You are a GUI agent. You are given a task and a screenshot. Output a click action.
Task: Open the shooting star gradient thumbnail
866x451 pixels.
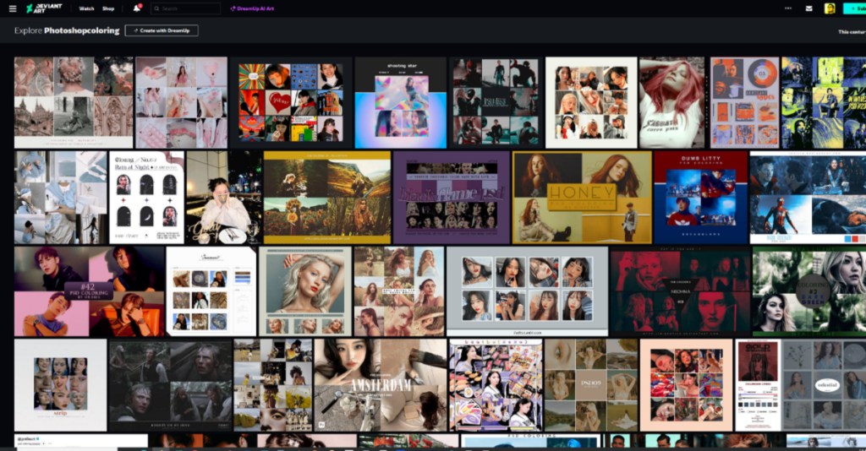(400, 103)
